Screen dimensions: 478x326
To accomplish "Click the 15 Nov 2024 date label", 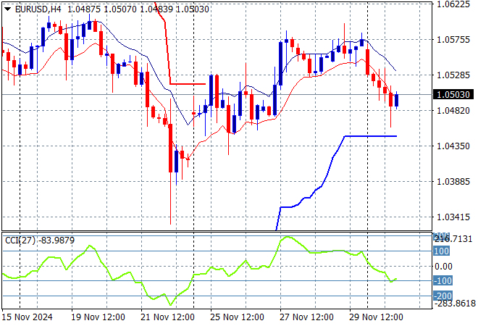I will tap(27, 317).
